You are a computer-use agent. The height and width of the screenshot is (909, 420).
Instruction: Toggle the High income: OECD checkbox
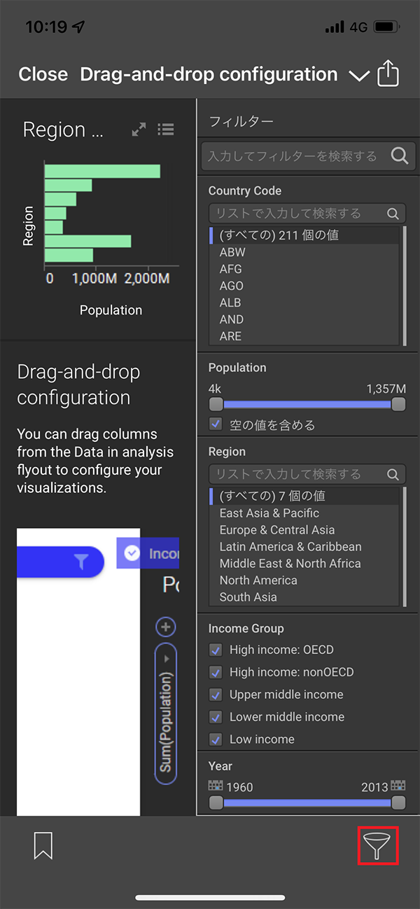click(216, 650)
